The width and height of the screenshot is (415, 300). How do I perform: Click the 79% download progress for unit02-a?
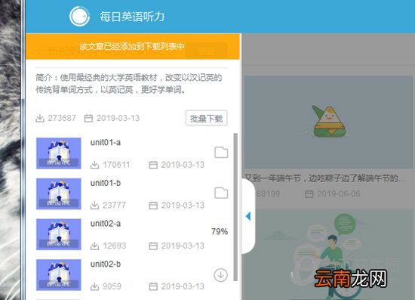point(220,231)
